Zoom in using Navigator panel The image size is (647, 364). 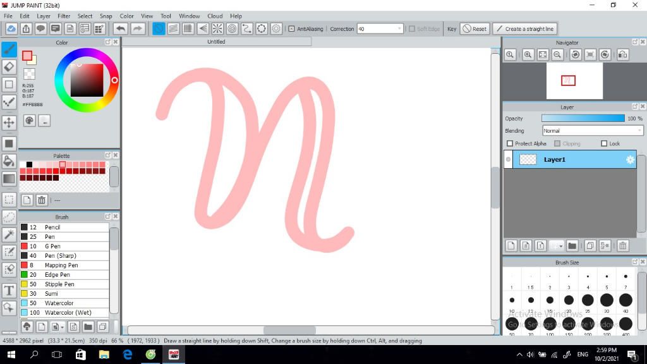(x=528, y=54)
